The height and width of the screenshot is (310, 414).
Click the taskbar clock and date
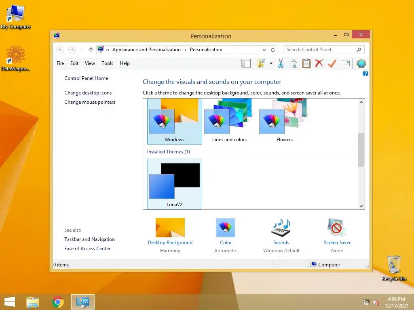click(396, 302)
